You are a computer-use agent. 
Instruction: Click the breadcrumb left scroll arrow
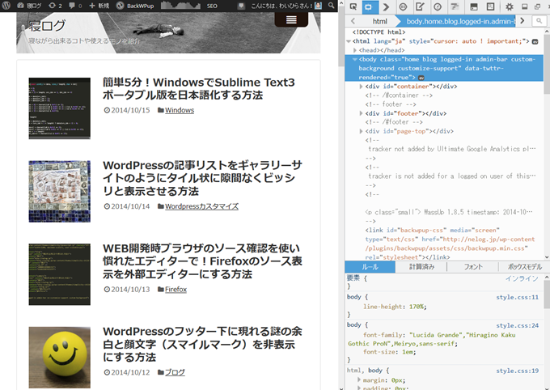point(353,21)
